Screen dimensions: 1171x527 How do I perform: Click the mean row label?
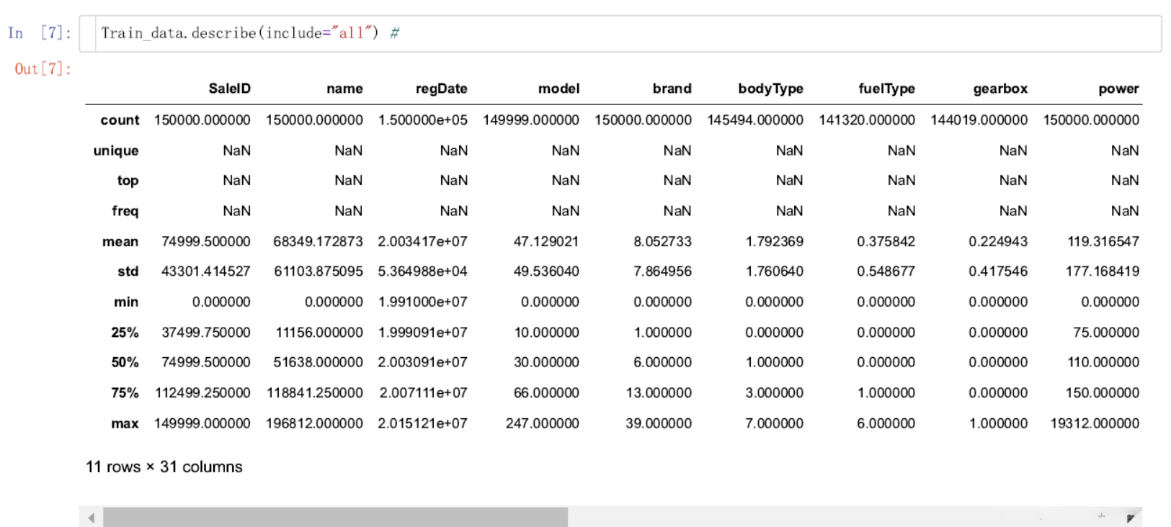click(x=120, y=242)
